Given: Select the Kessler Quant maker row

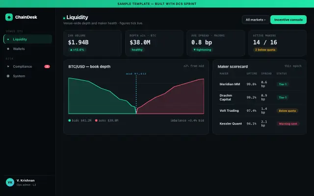Looking at the screenshot, I should [260, 123].
